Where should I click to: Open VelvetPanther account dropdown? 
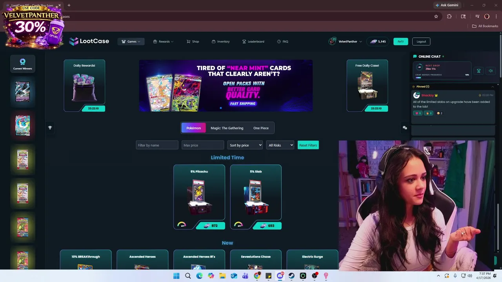350,42
